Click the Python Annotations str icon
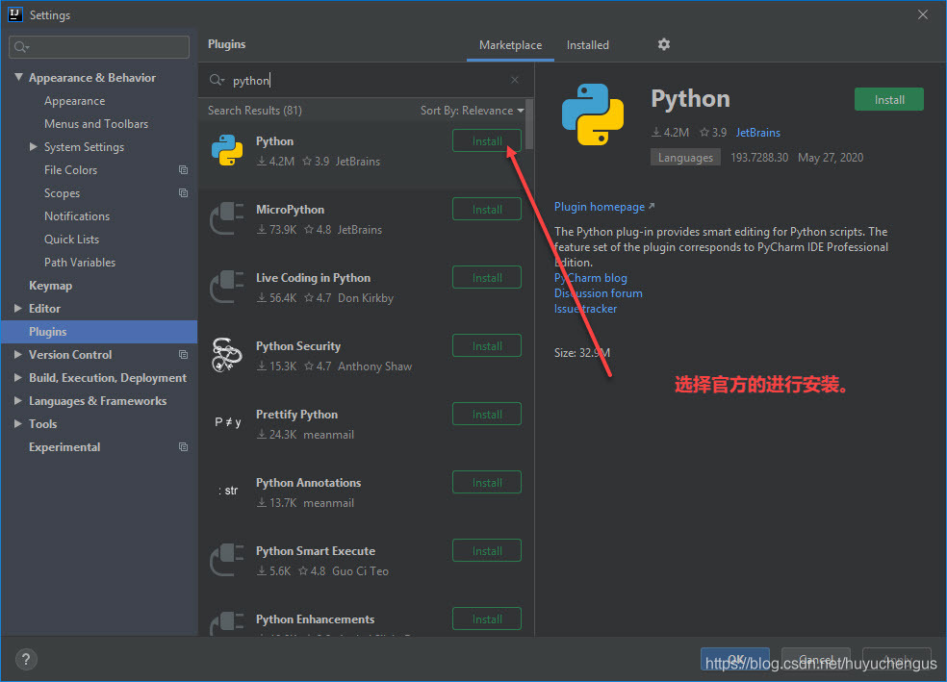This screenshot has height=682, width=947. coord(228,491)
